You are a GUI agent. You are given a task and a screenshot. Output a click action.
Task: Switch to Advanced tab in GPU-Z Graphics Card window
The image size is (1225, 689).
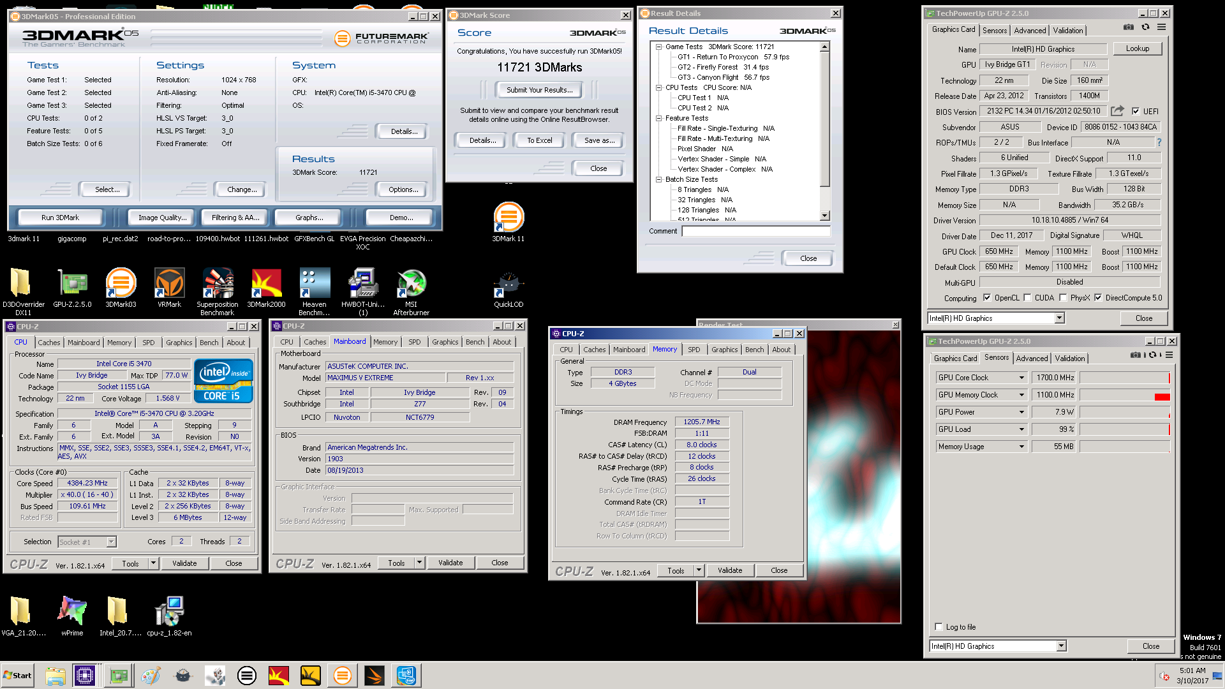(1030, 31)
